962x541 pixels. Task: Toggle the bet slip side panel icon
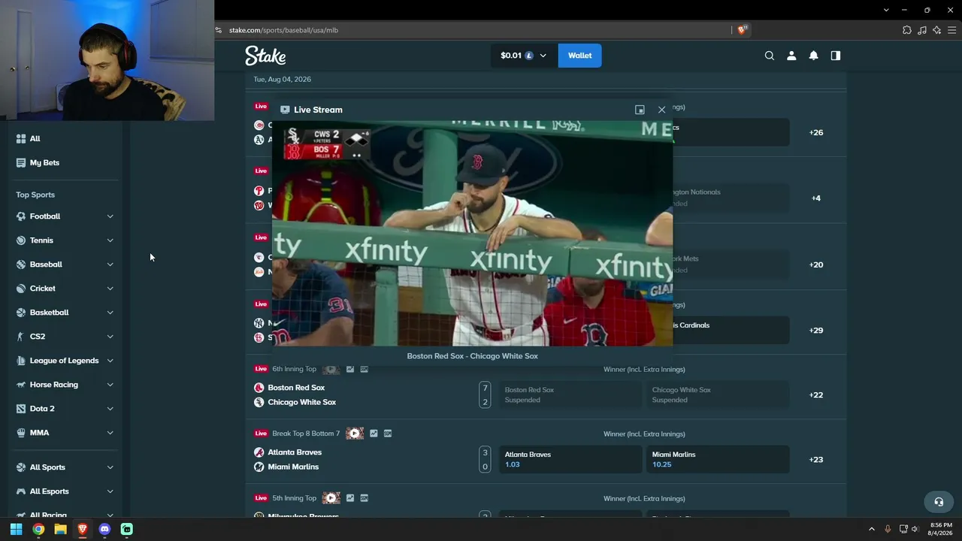(x=835, y=56)
